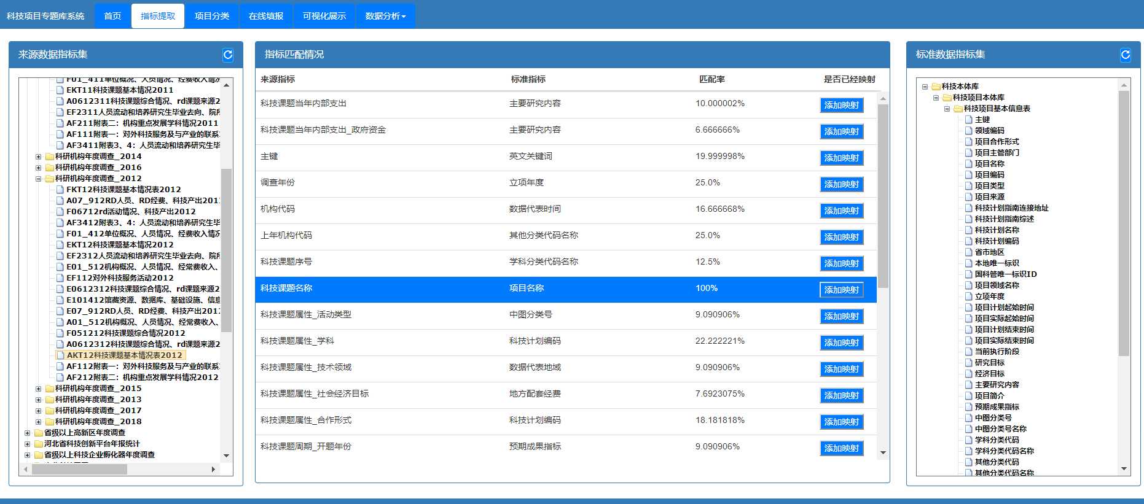Click the file icon of AKT12科技课题基本情况表2012
Screen dimensions: 1144x504
click(x=60, y=355)
